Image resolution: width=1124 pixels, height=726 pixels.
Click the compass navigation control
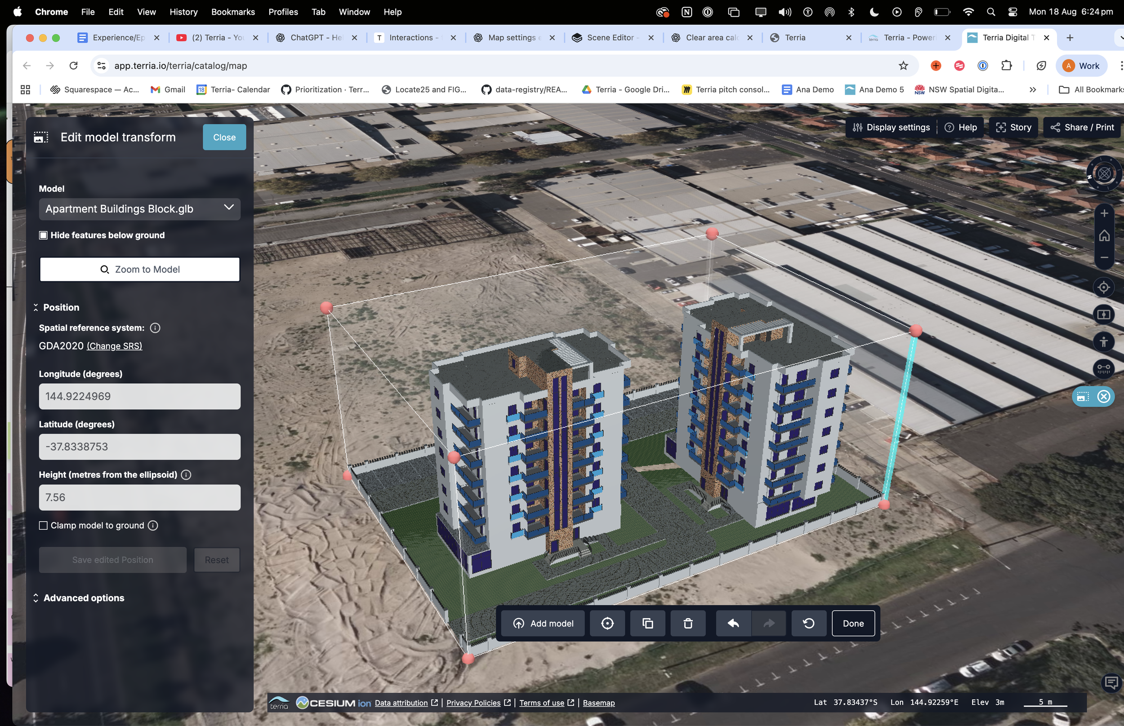(x=1104, y=174)
